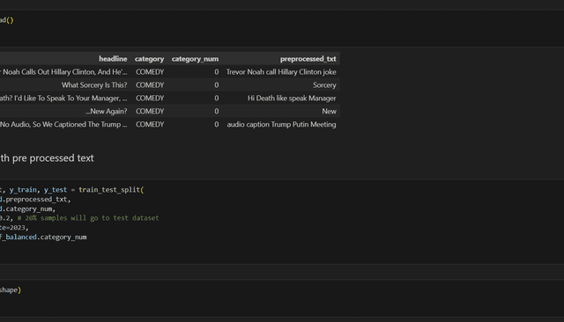Viewport: 564px width, 322px height.
Task: Click 'Trevor Noah call Hillary Clinton joke' cell
Action: coord(281,72)
